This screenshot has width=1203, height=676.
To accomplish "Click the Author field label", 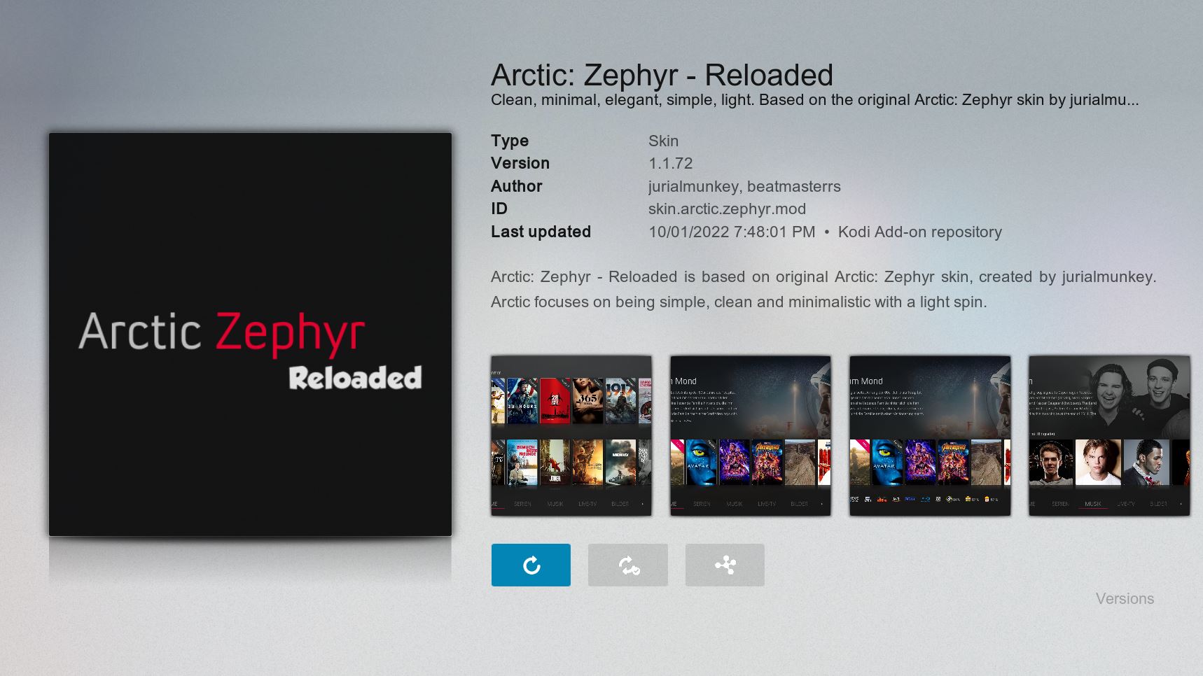I will (516, 186).
